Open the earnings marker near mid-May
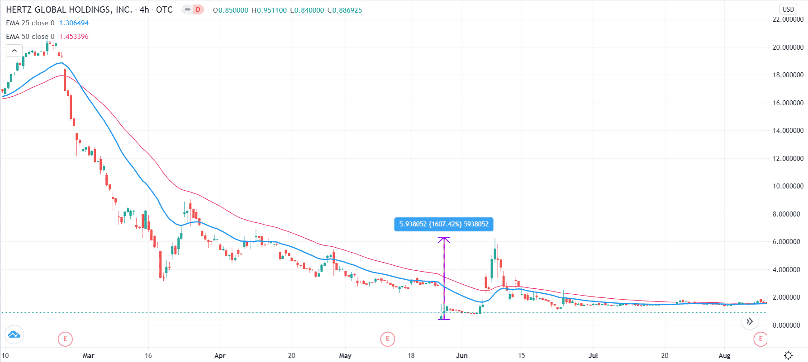 point(388,338)
